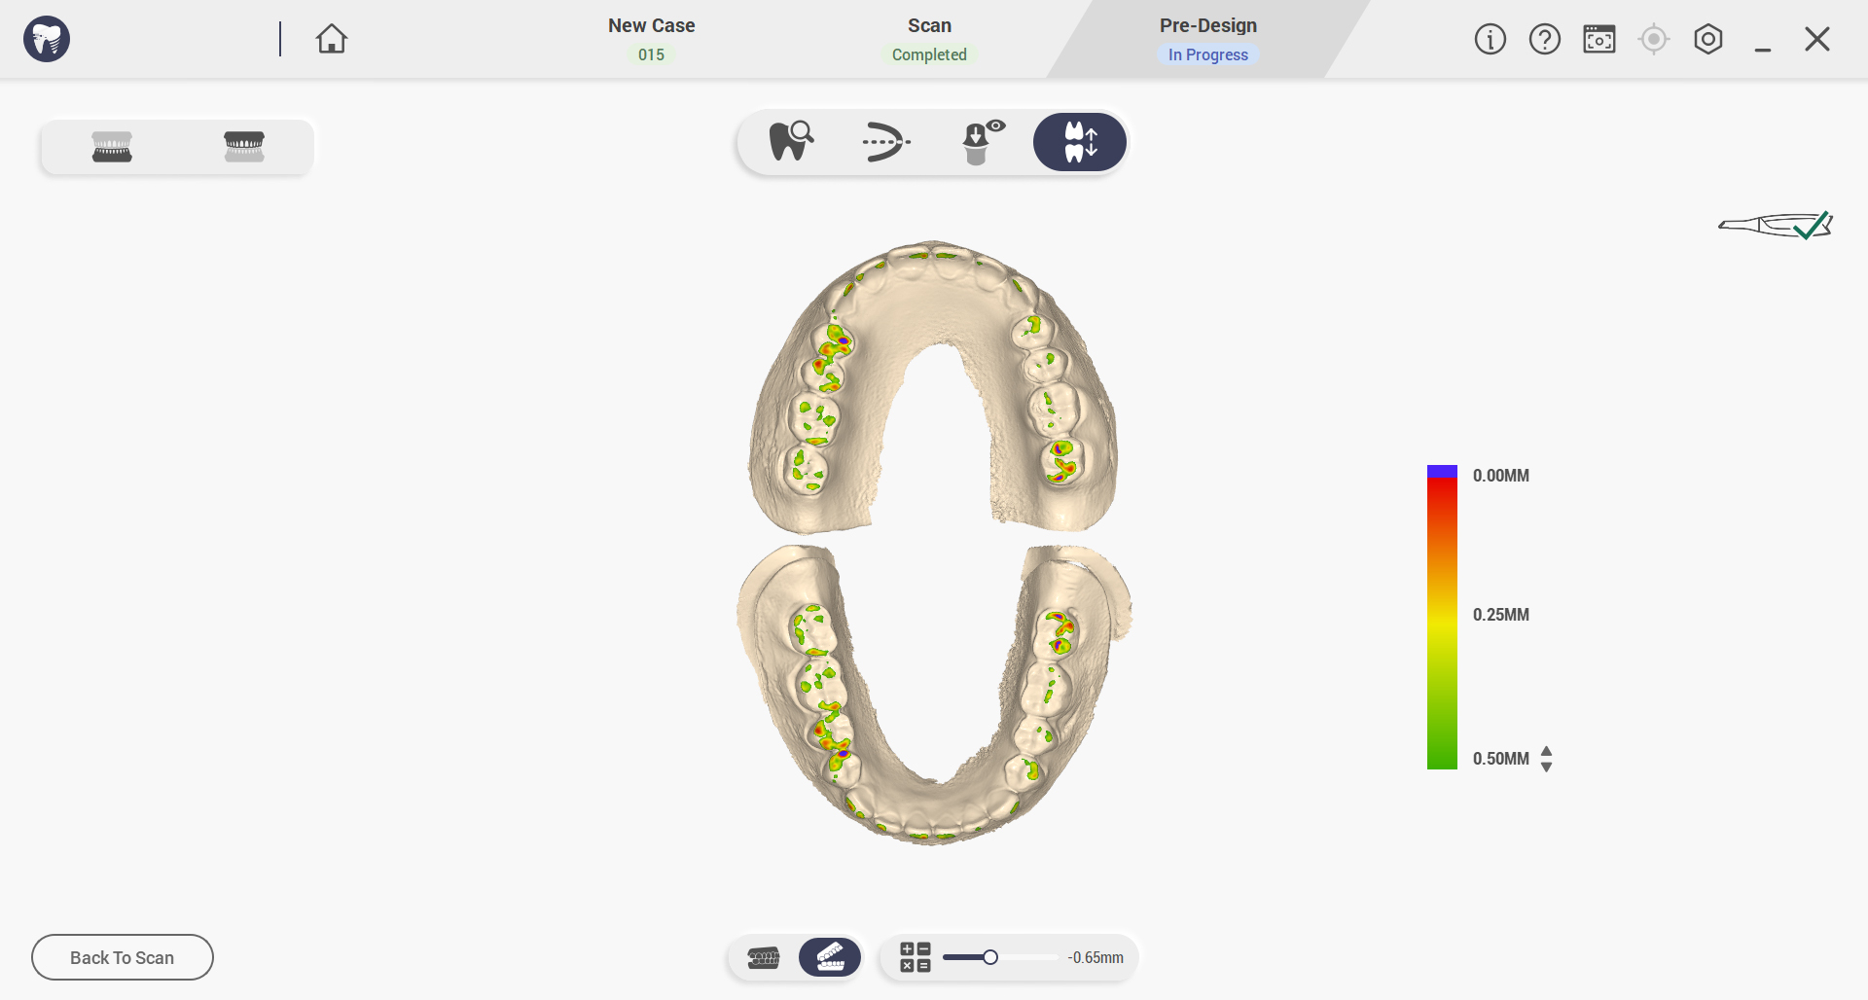Decrease the 0.50MM color scale limit
The height and width of the screenshot is (1000, 1868).
point(1547,767)
